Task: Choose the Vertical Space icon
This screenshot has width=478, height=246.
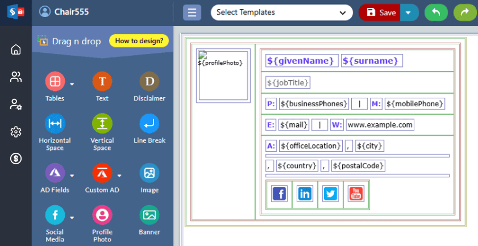Action: click(x=102, y=123)
